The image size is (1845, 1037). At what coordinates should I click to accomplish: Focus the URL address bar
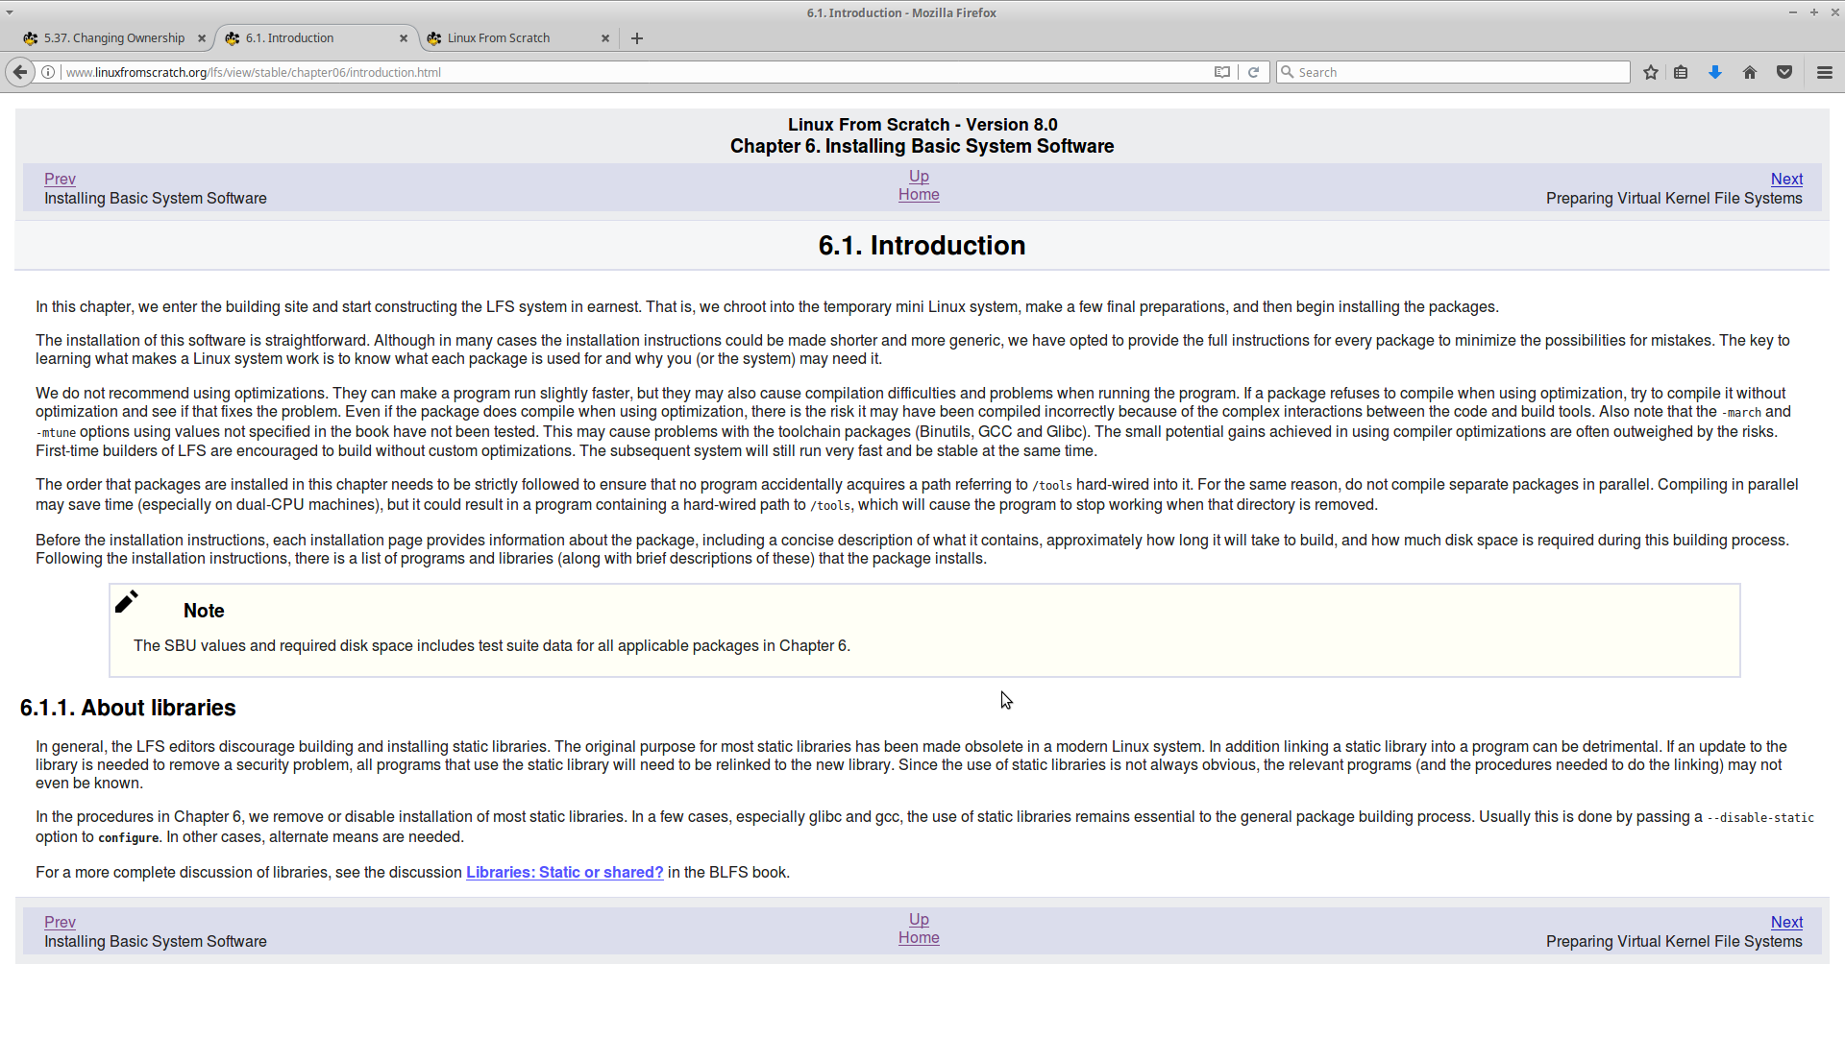(634, 72)
